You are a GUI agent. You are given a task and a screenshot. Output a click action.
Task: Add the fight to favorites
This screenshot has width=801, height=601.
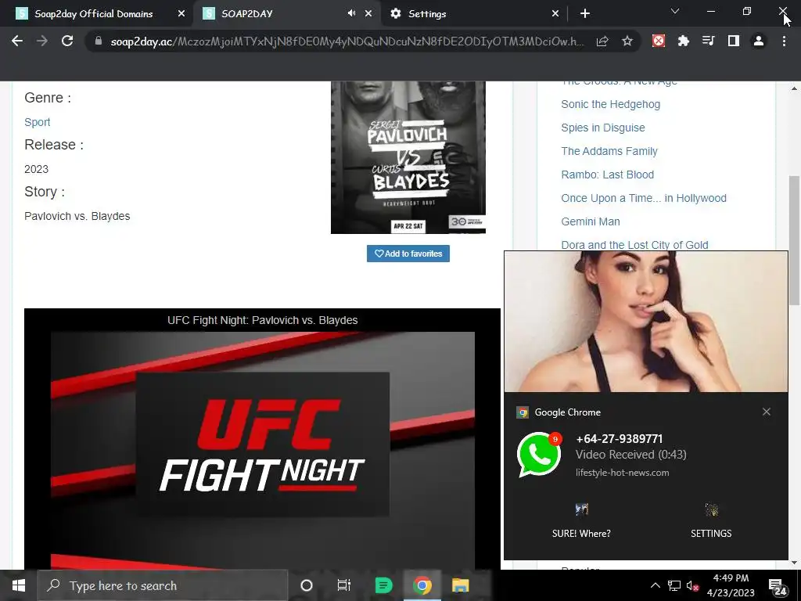pyautogui.click(x=408, y=254)
